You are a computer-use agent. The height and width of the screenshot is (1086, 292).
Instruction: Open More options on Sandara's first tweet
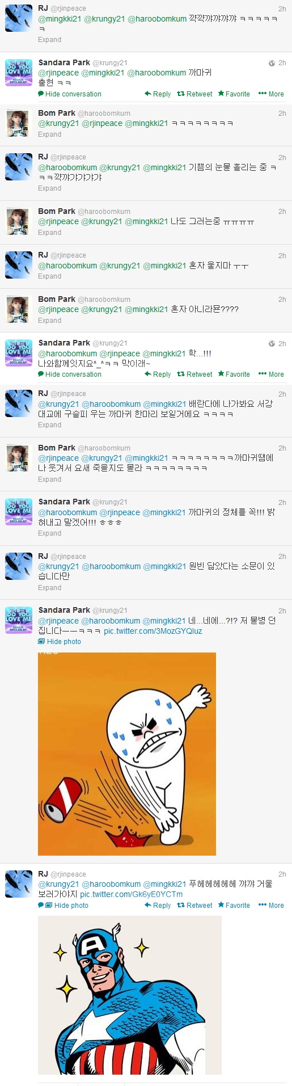point(271,94)
